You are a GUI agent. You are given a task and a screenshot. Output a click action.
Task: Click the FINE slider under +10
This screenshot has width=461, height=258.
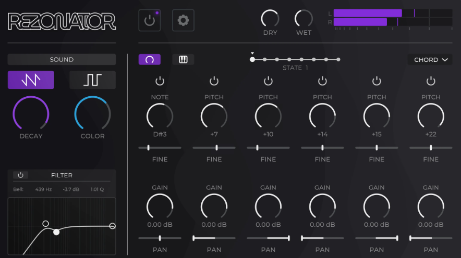coord(268,148)
